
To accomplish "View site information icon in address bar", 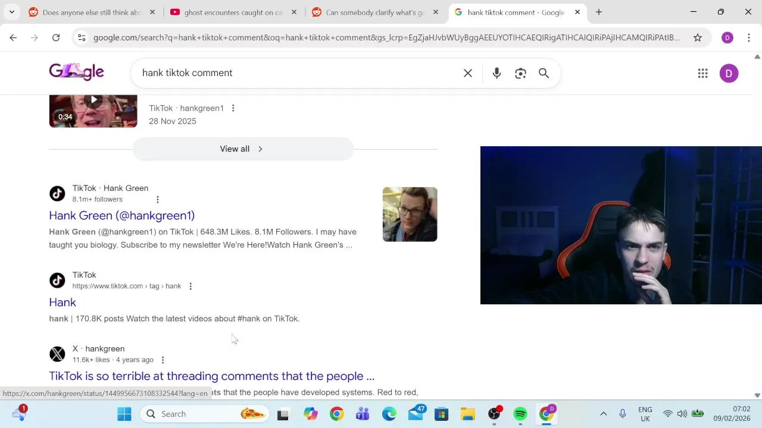I will (x=82, y=37).
